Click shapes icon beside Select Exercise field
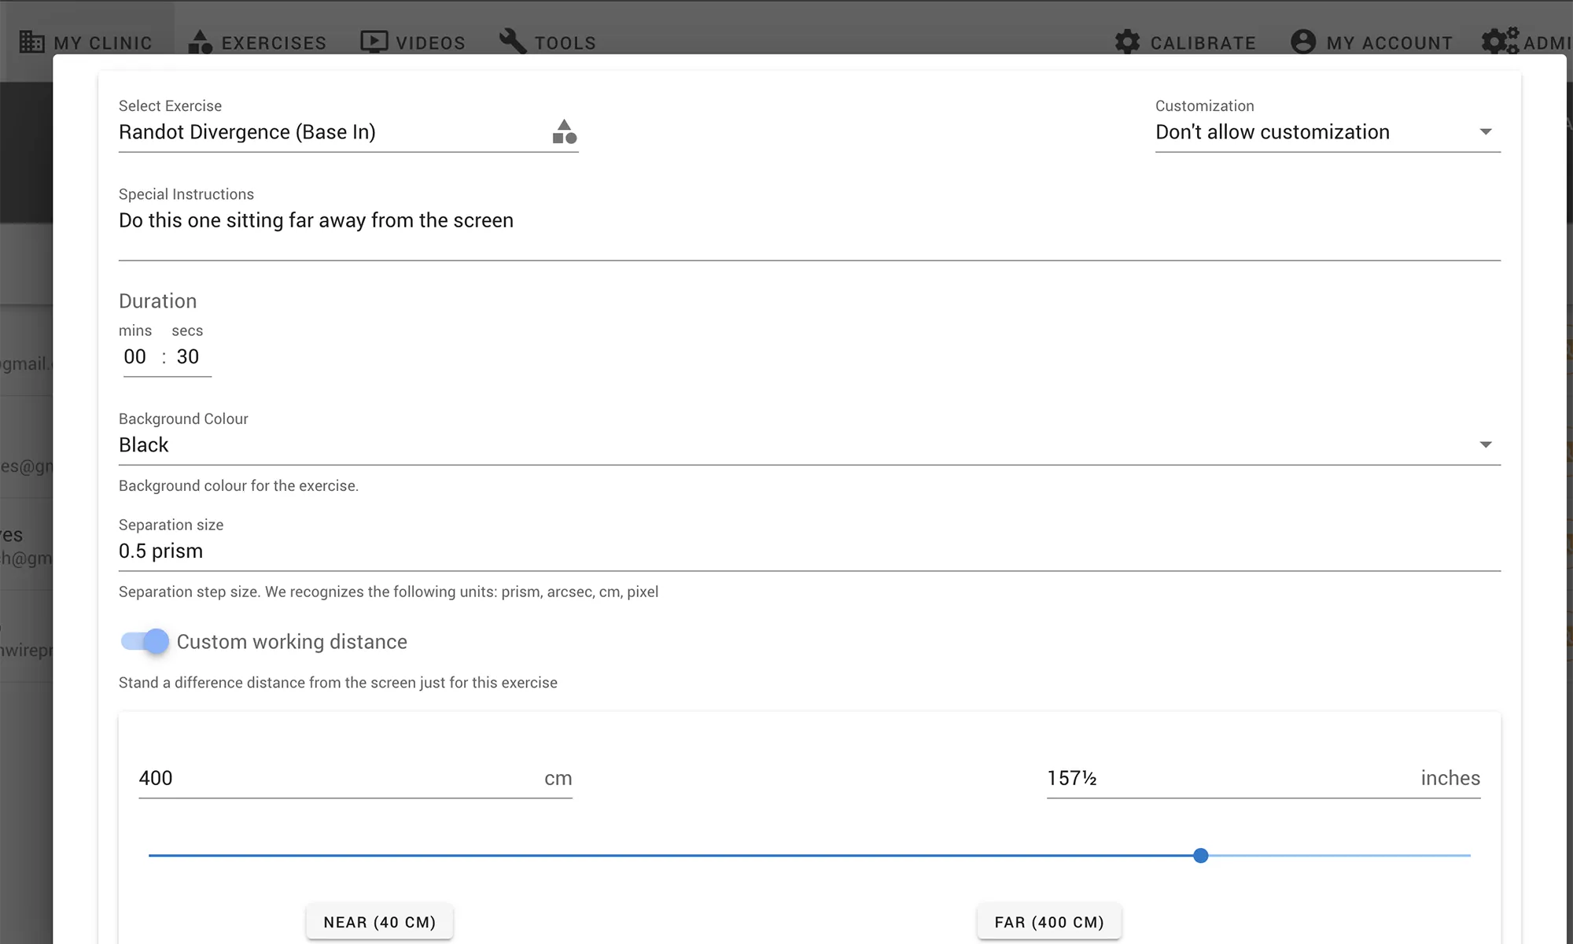The width and height of the screenshot is (1573, 944). pos(564,132)
